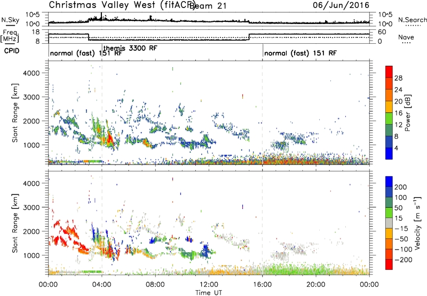Click the light green 12-16 dB power swatch
Image resolution: width=427 pixels, height=296 pixels.
click(x=389, y=118)
